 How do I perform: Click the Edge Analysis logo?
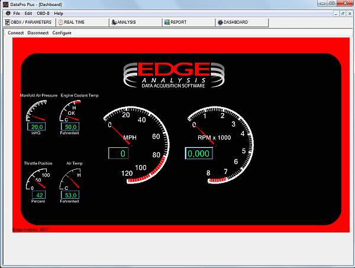[174, 75]
